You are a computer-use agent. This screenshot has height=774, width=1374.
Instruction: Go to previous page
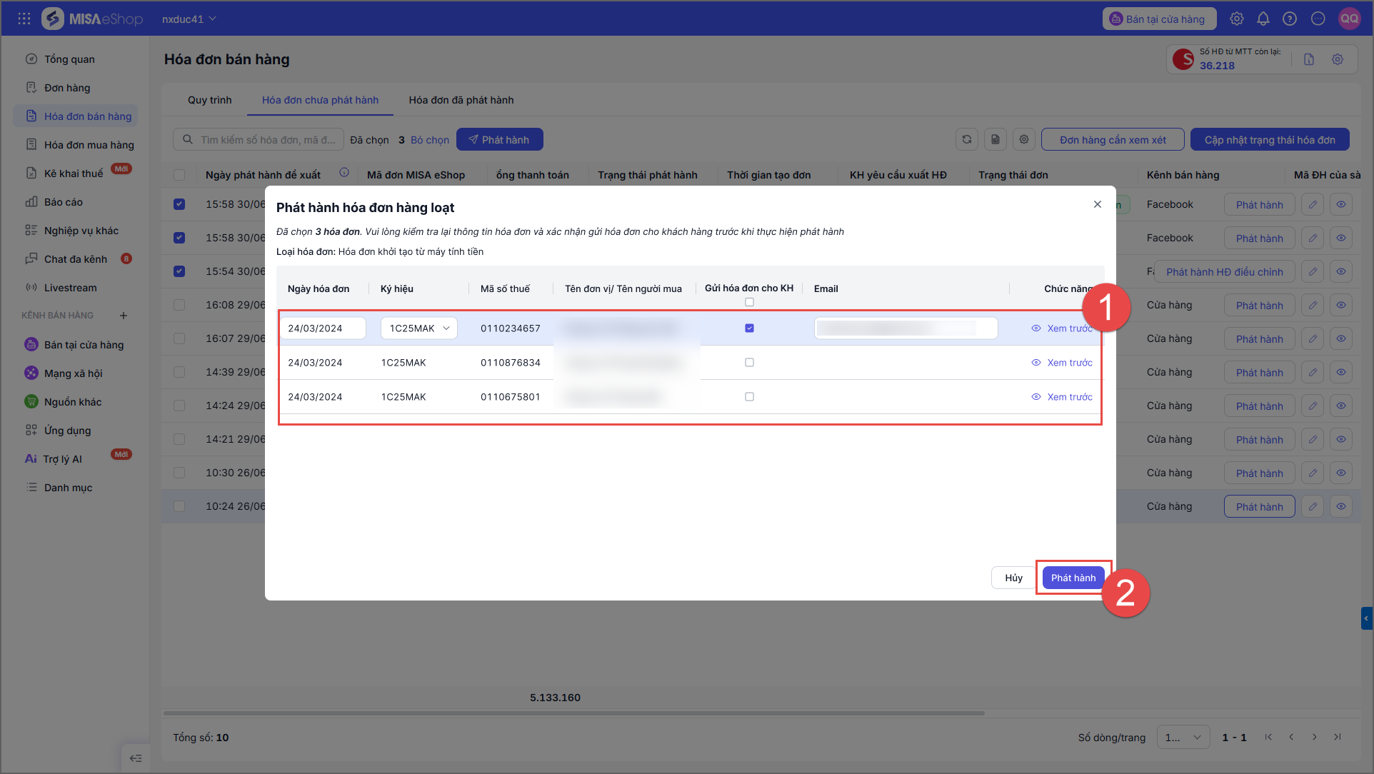click(x=1291, y=737)
